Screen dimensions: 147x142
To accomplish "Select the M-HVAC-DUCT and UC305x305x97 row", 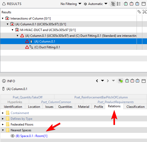I will 68,30.
